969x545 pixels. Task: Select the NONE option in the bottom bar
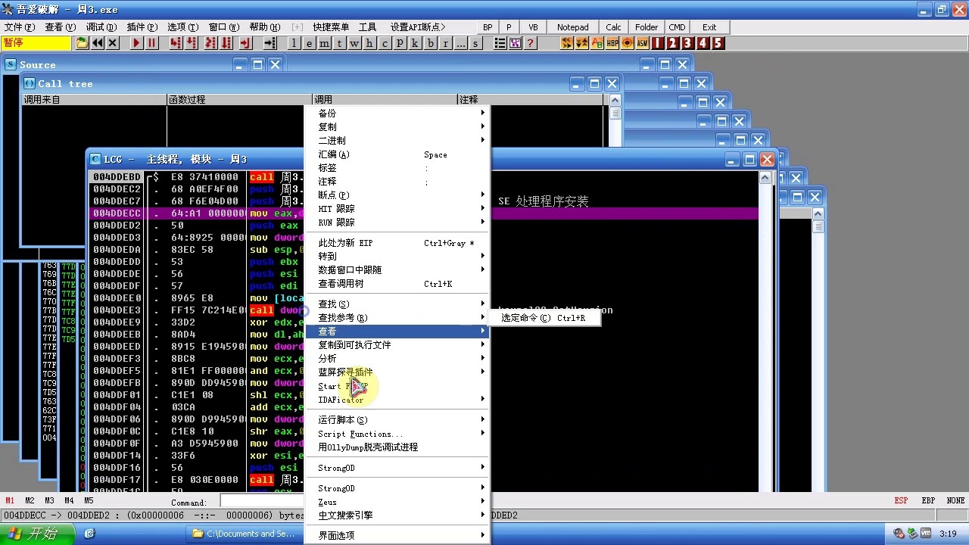pos(955,500)
